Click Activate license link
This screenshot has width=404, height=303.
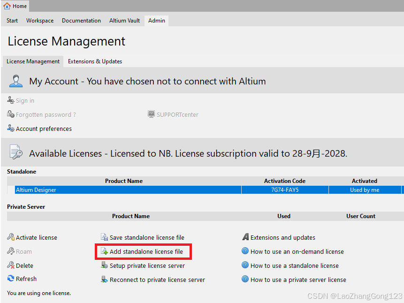pyautogui.click(x=37, y=237)
